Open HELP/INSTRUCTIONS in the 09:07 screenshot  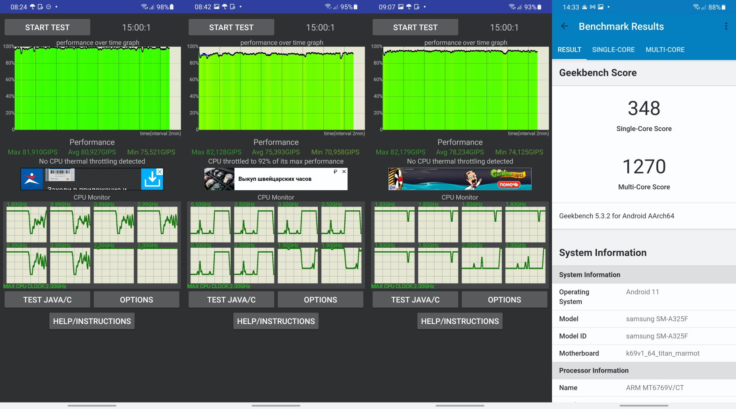tap(460, 321)
